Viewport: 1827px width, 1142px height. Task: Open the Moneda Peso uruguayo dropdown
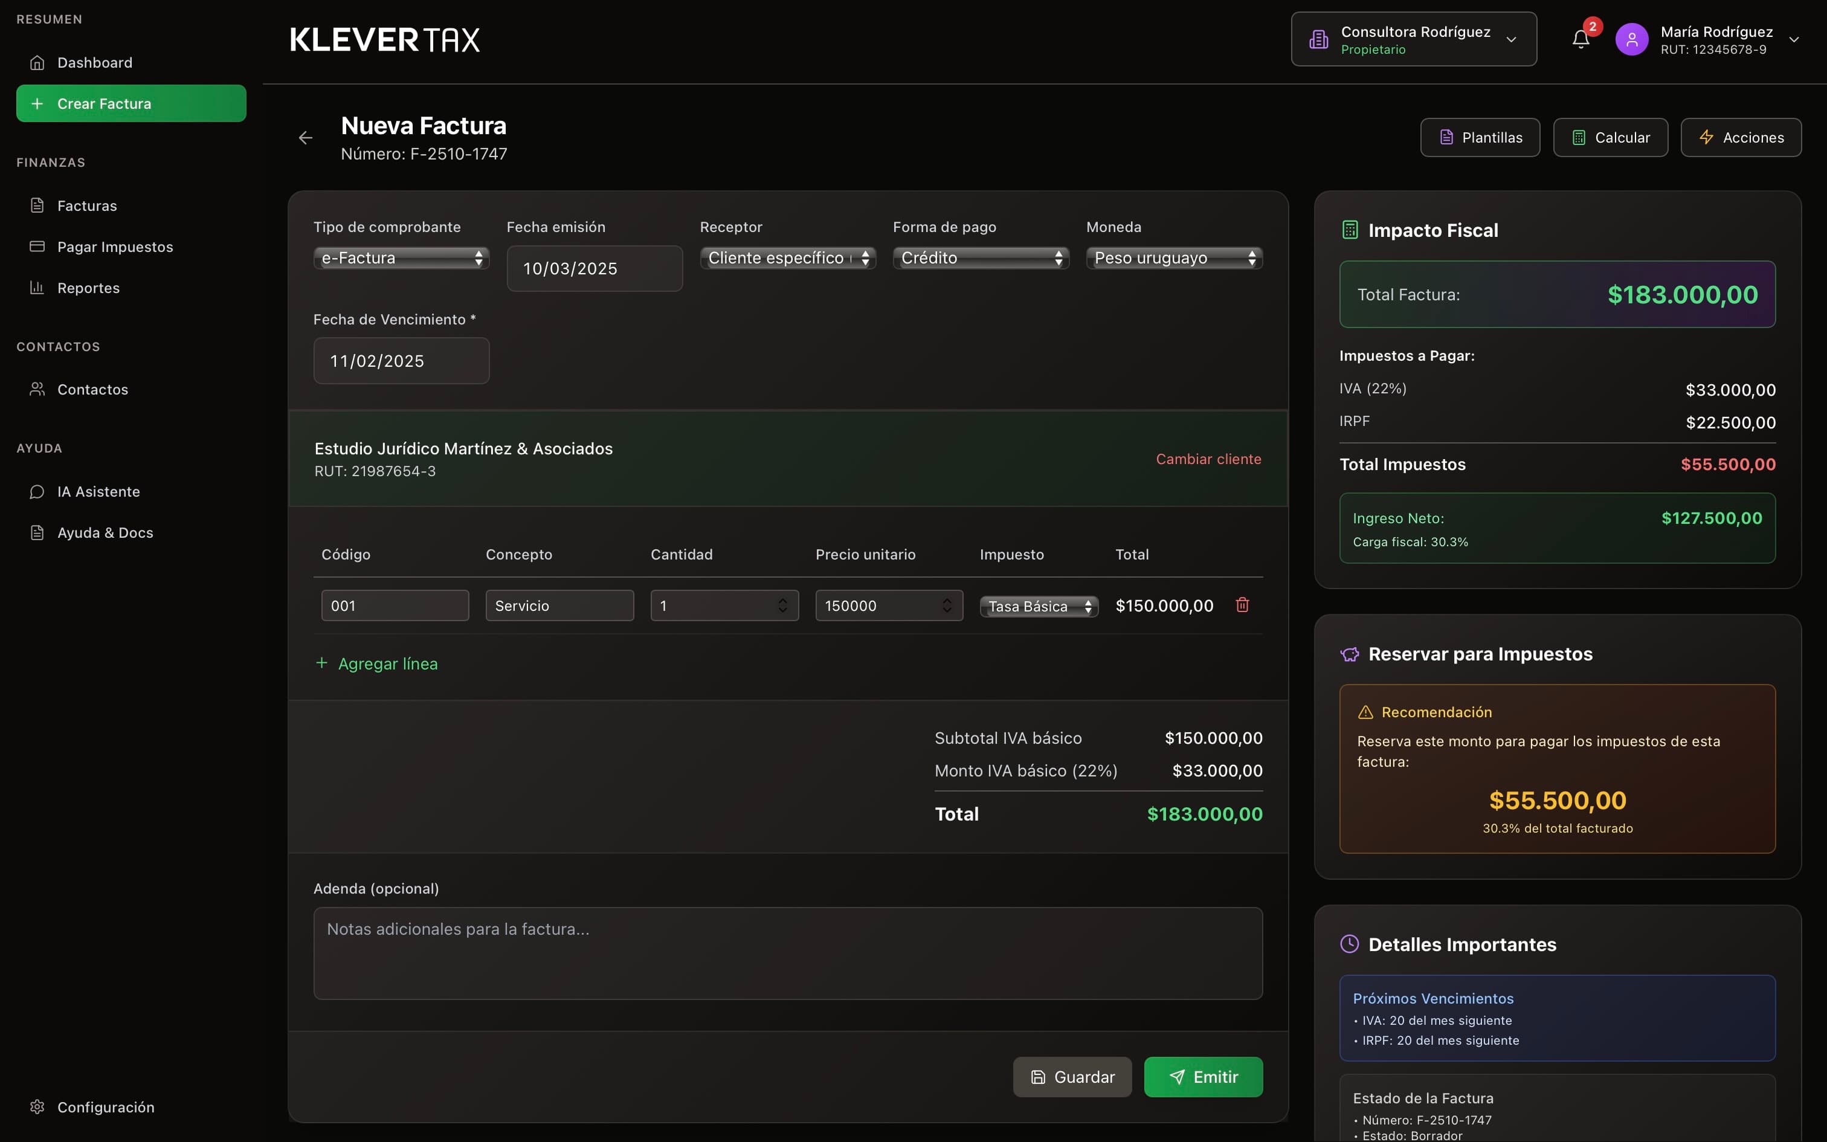pyautogui.click(x=1174, y=259)
